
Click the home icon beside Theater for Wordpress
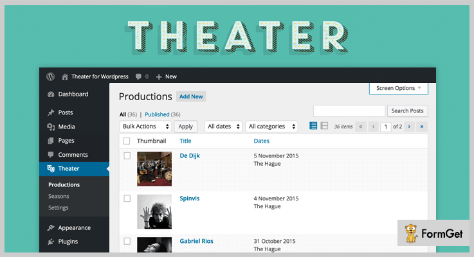(x=65, y=77)
